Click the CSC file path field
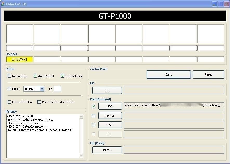 point(174,125)
